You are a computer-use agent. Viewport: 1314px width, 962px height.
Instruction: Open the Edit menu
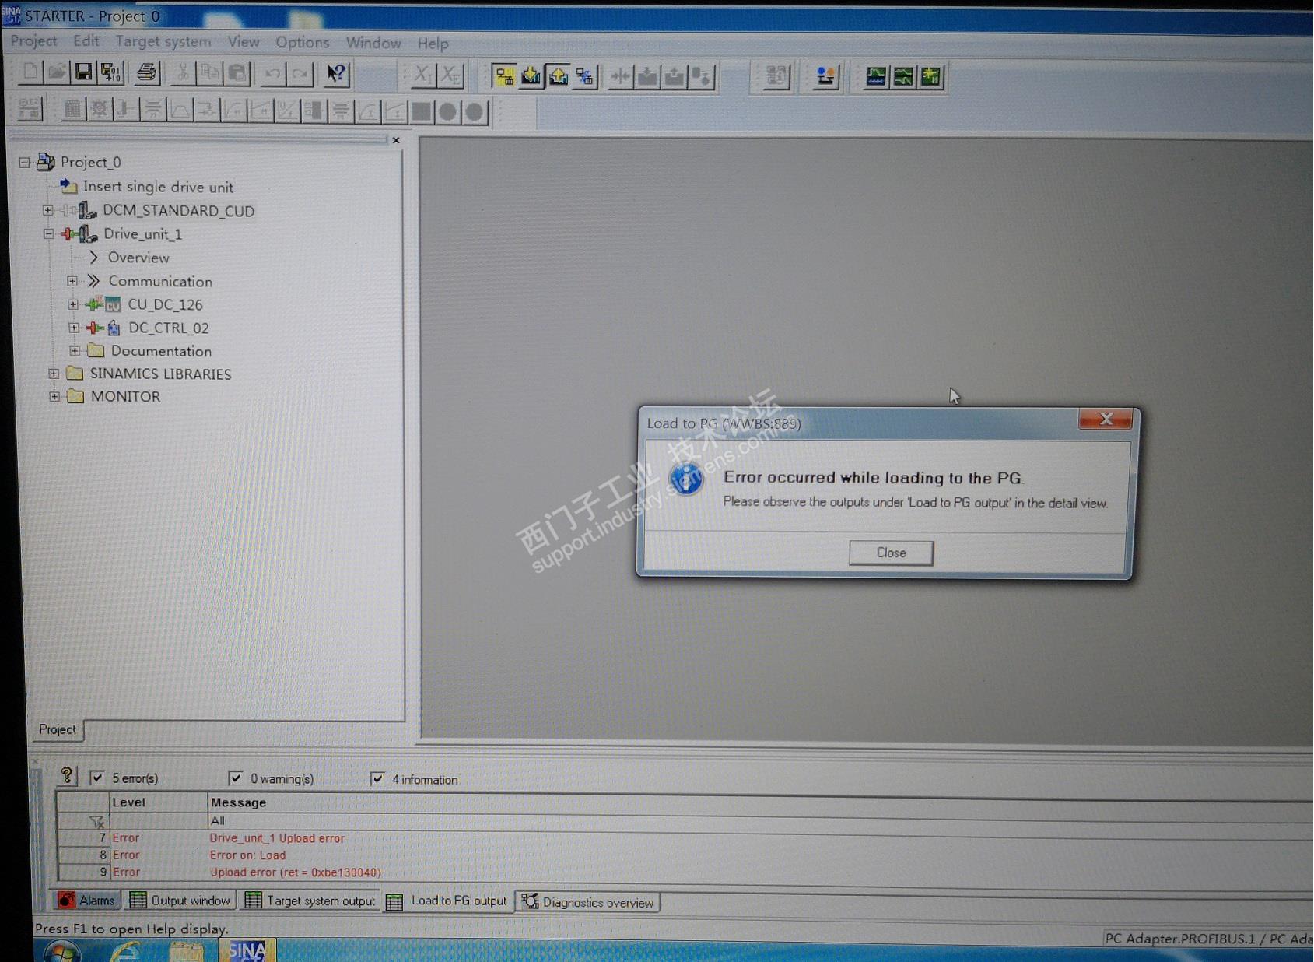[x=86, y=41]
